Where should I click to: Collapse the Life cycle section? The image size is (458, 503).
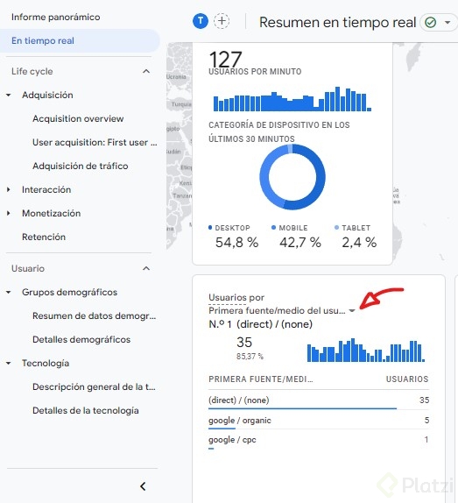tap(146, 71)
